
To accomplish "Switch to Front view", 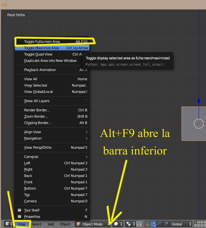I will click(x=52, y=182).
